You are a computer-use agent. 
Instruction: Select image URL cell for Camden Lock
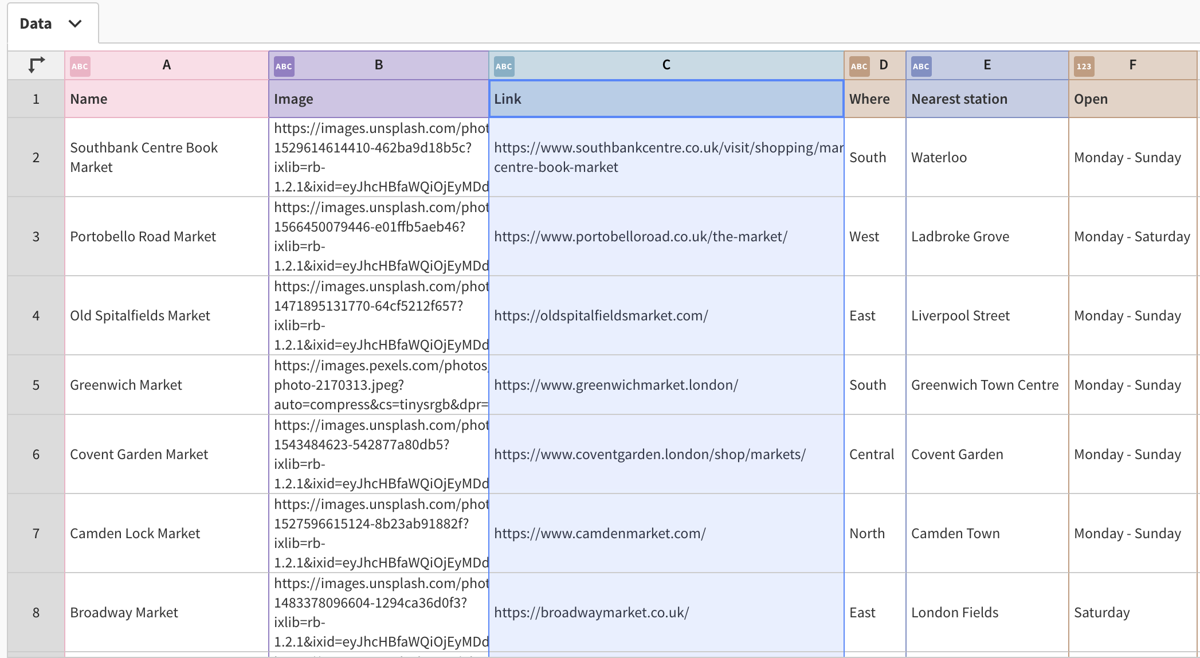click(x=379, y=534)
